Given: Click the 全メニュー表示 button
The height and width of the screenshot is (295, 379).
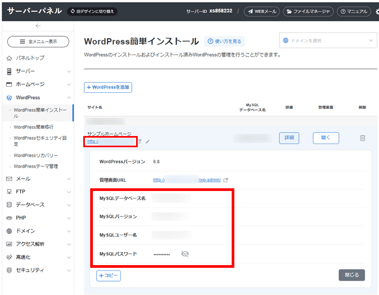Looking at the screenshot, I should click(38, 42).
